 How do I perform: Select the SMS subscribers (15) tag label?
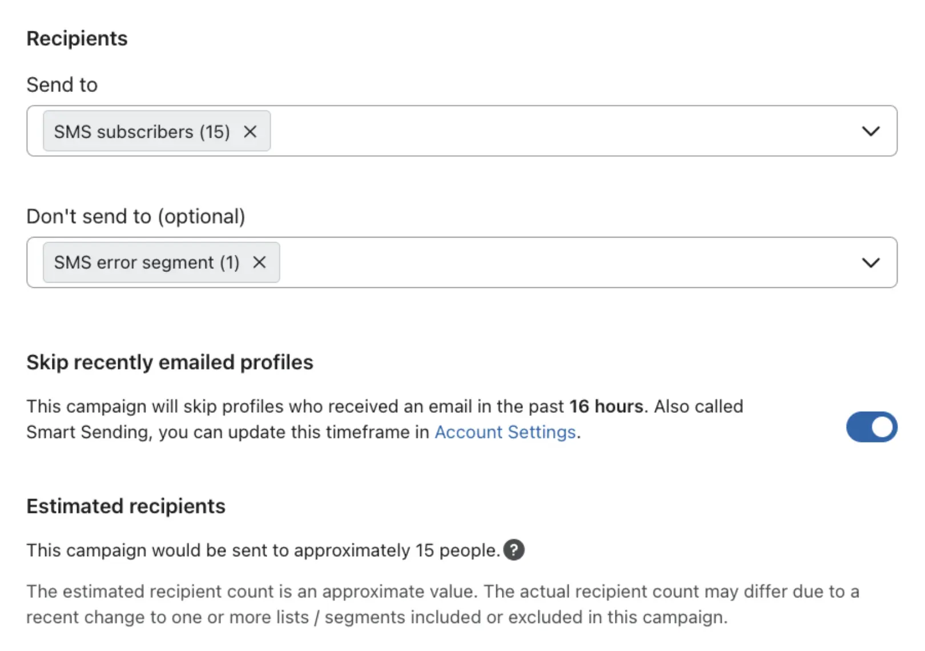(x=142, y=132)
